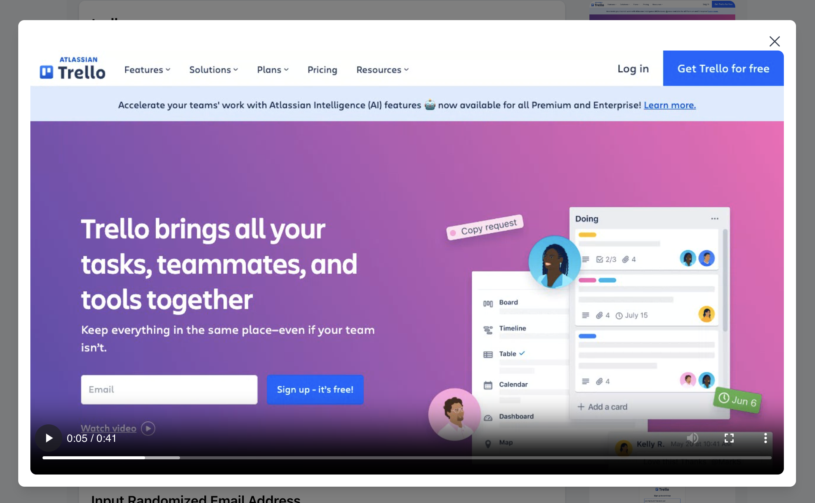Click Sign up - it's free button
The width and height of the screenshot is (815, 503).
tap(315, 389)
